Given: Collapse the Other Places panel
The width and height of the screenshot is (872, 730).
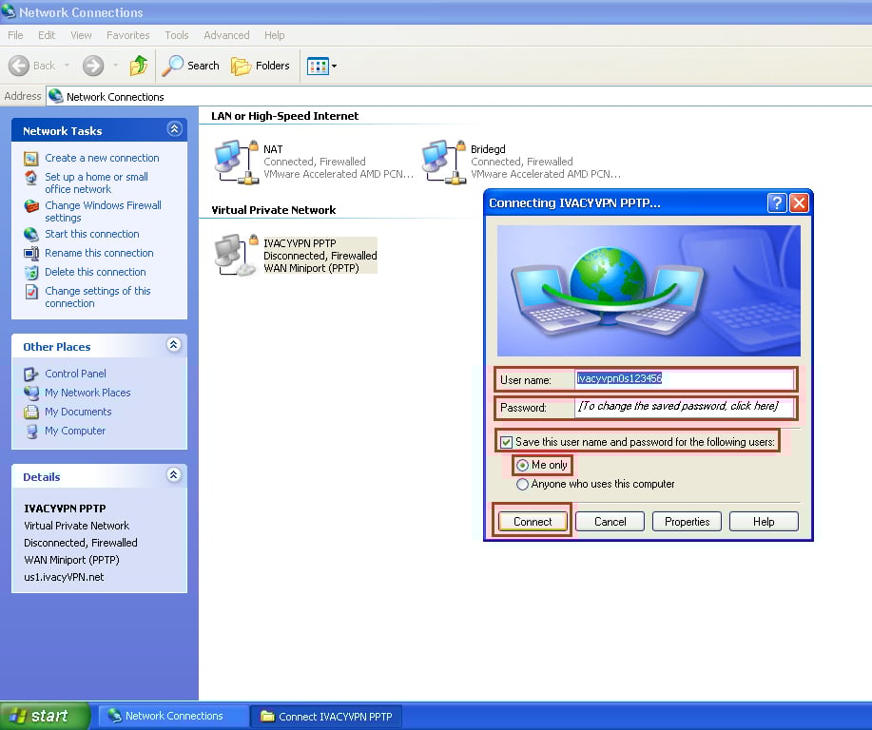Looking at the screenshot, I should tap(174, 345).
